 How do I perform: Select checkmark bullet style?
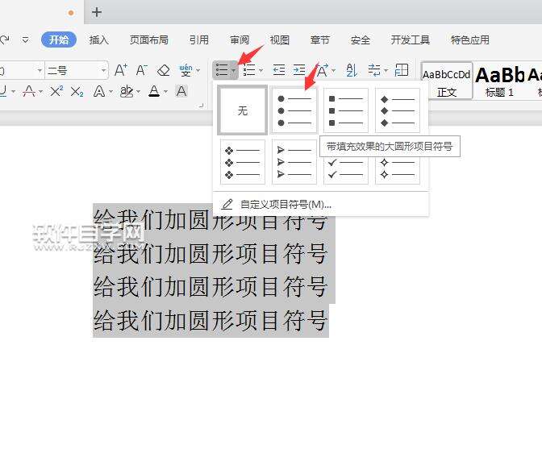(x=346, y=169)
